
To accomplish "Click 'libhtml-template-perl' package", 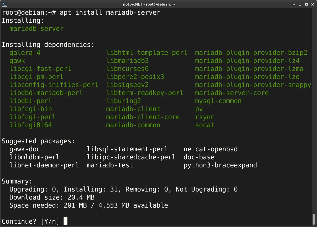I will point(147,53).
